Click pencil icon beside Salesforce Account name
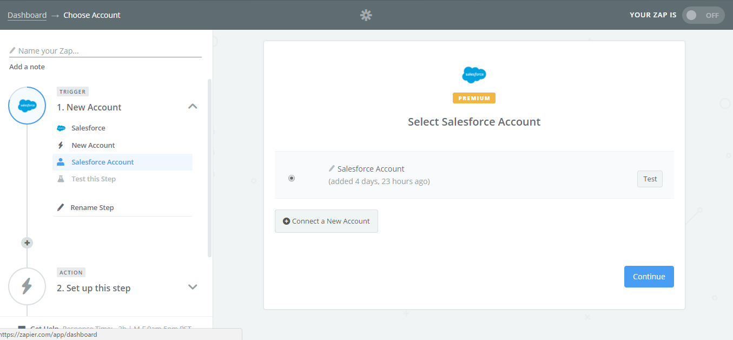 click(332, 168)
